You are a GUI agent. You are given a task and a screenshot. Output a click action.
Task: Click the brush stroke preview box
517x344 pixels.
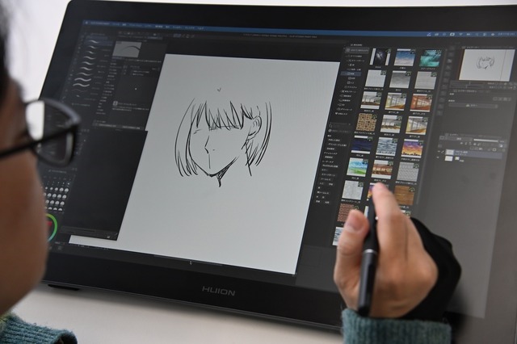[128, 49]
